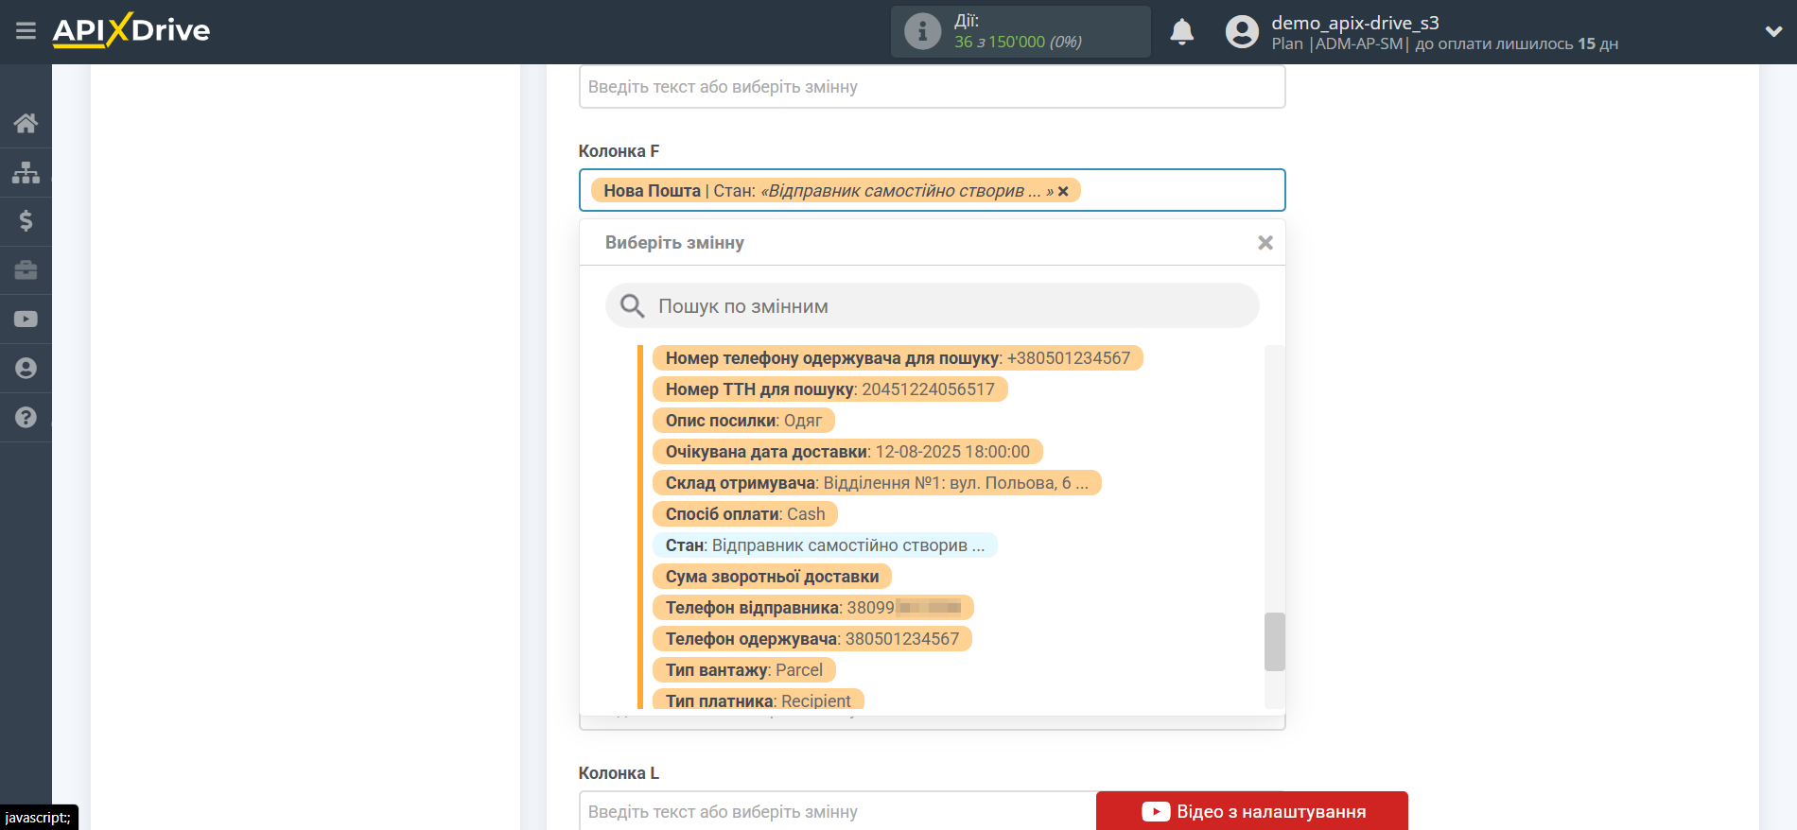Select highlighted variable Стан in list
Image resolution: width=1797 pixels, height=830 pixels.
825,545
